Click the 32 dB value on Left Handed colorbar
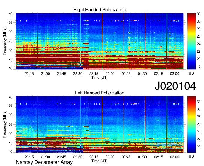The width and height of the screenshot is (204, 166). [x=199, y=102]
